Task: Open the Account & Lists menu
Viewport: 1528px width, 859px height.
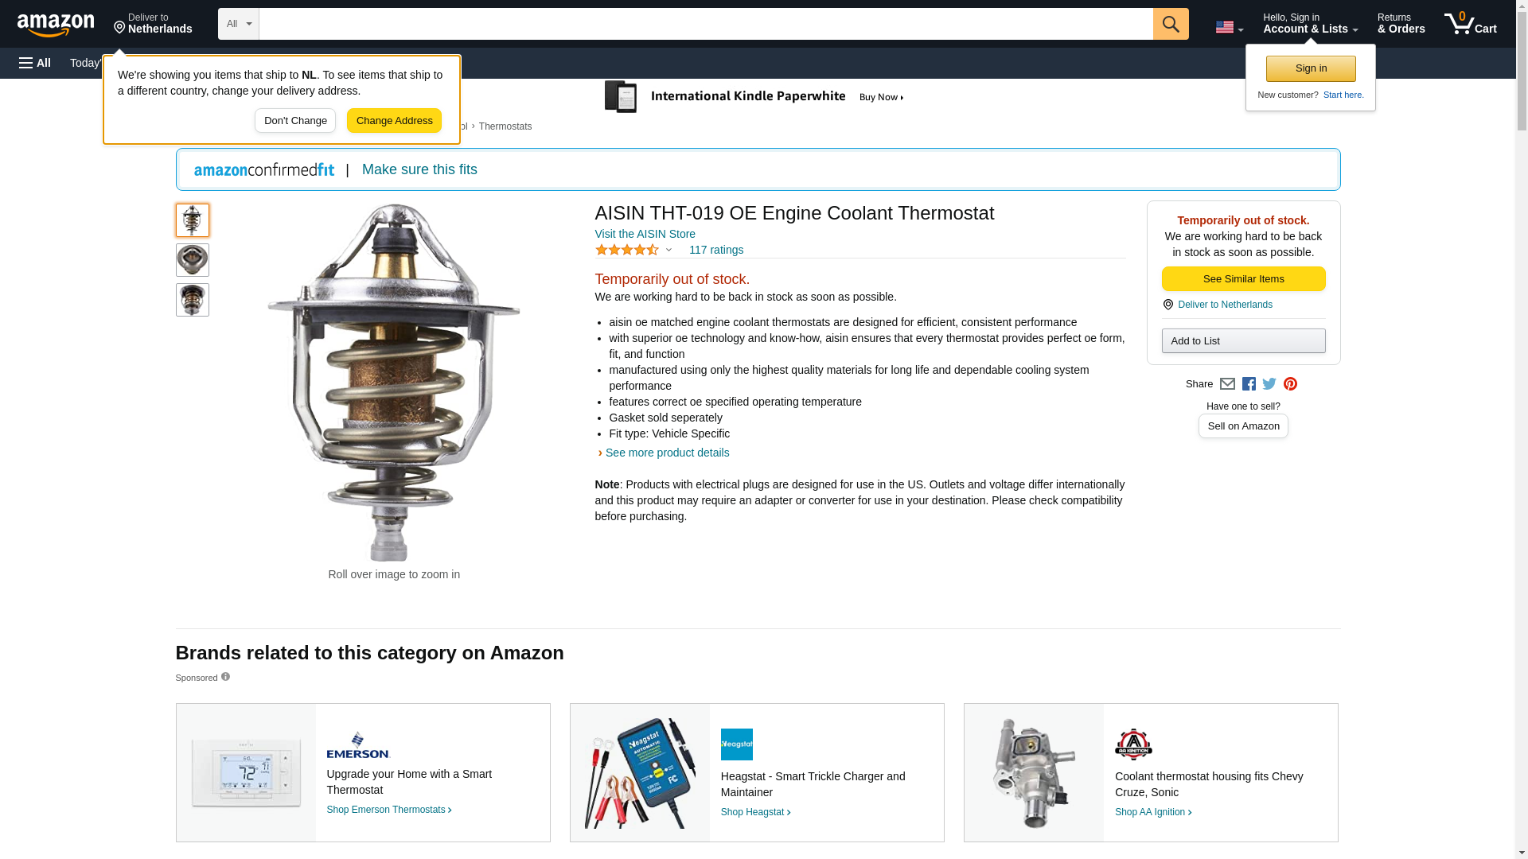Action: (1310, 23)
